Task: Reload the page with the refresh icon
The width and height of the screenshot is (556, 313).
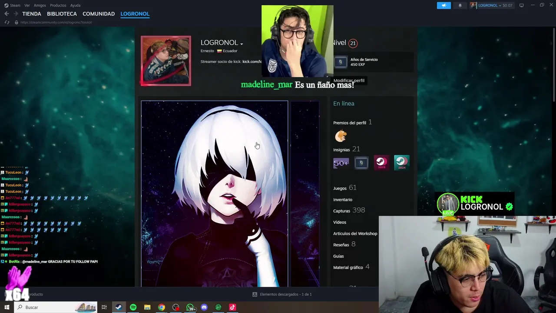Action: click(x=7, y=22)
